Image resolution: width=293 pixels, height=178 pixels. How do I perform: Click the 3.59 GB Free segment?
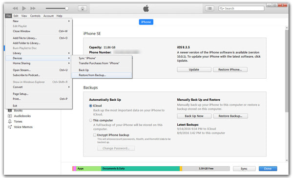coord(206,169)
